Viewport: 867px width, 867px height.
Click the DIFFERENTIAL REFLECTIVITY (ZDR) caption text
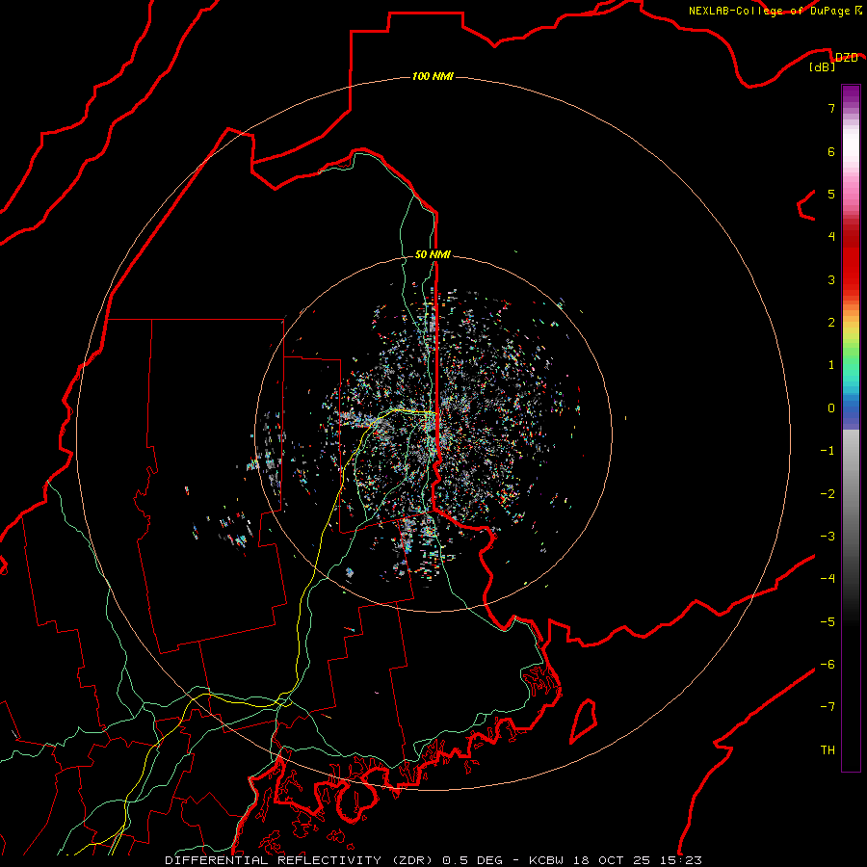pyautogui.click(x=302, y=860)
